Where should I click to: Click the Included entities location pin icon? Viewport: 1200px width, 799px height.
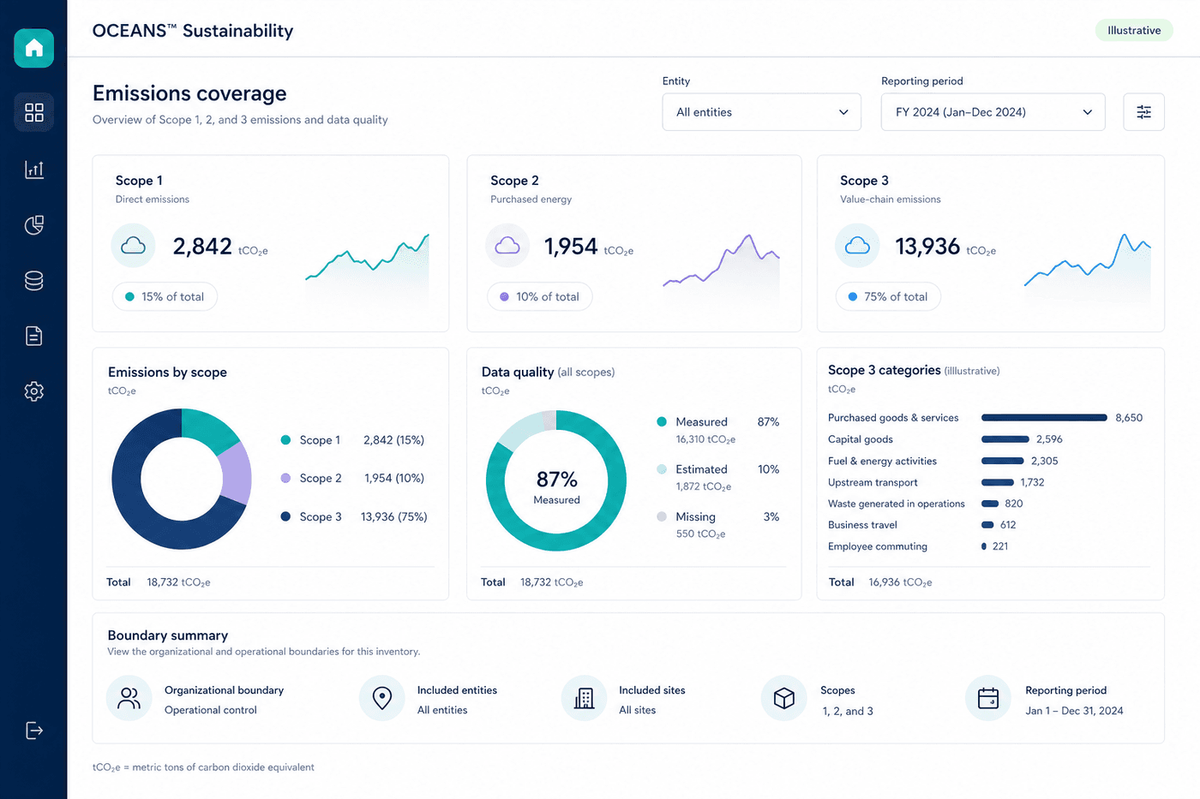[382, 699]
